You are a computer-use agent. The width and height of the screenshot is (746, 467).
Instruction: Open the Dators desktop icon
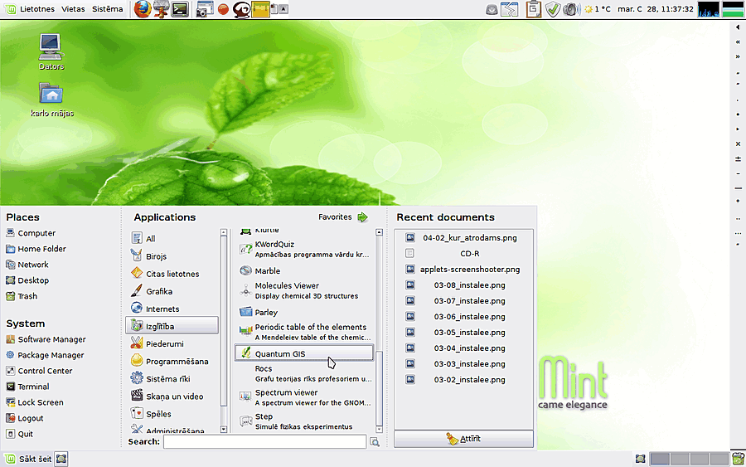click(51, 52)
